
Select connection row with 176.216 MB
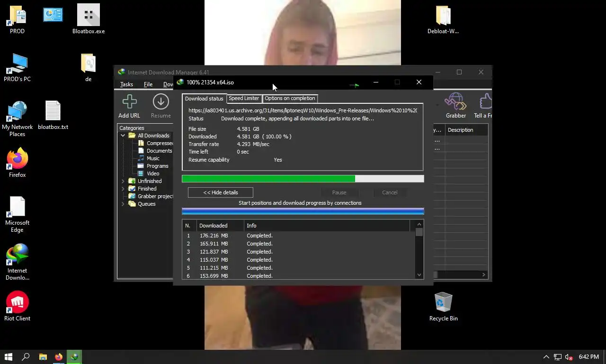pyautogui.click(x=298, y=236)
